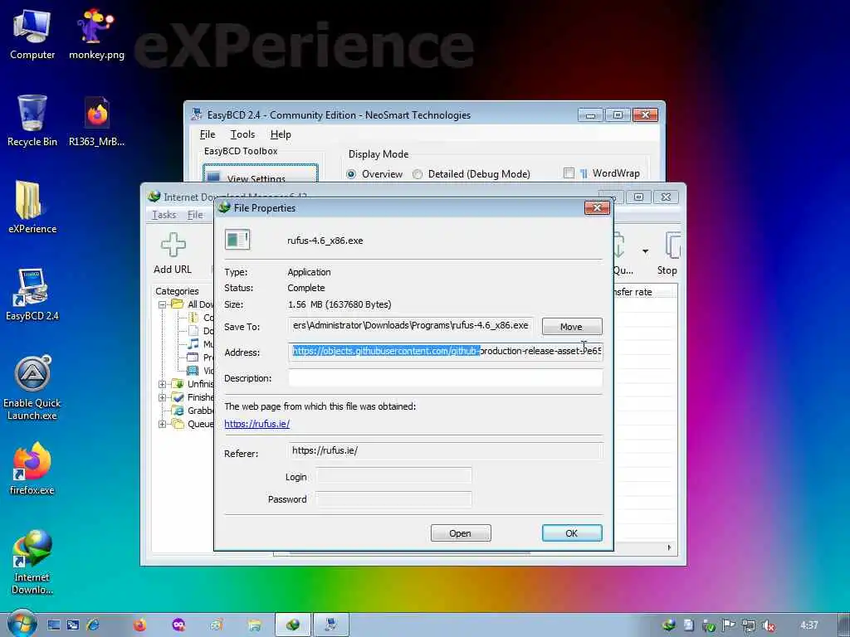Click the taskbar clock showing 4:37

pyautogui.click(x=809, y=625)
